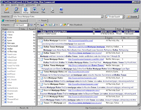Select the Guinness World Records history row
The image size is (141, 110).
click(x=88, y=34)
